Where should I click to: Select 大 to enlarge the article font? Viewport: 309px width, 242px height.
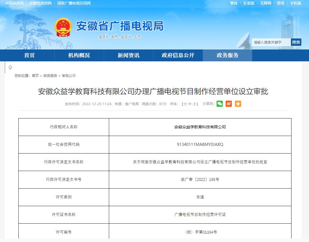tap(185, 104)
